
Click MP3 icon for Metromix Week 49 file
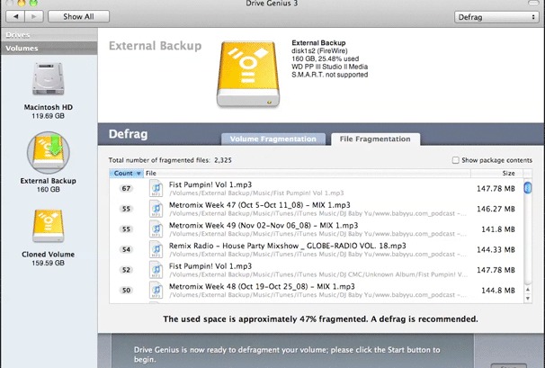[156, 229]
